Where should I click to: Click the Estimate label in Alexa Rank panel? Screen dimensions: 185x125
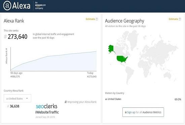90,19
